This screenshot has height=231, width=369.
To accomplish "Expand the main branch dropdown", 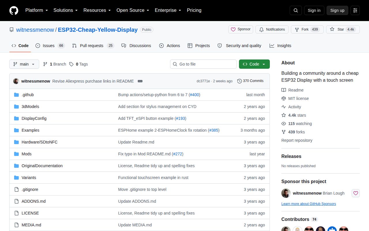I will [24, 64].
